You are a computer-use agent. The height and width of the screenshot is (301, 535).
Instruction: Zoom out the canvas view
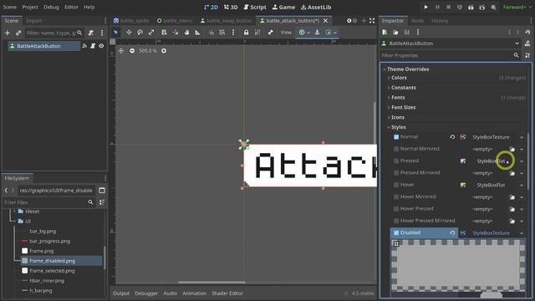tap(132, 51)
